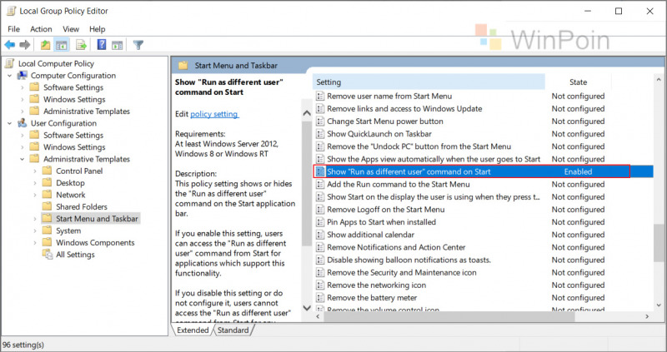Collapse Administrative Templates under User Configuration
The image size is (667, 352).
[23, 159]
